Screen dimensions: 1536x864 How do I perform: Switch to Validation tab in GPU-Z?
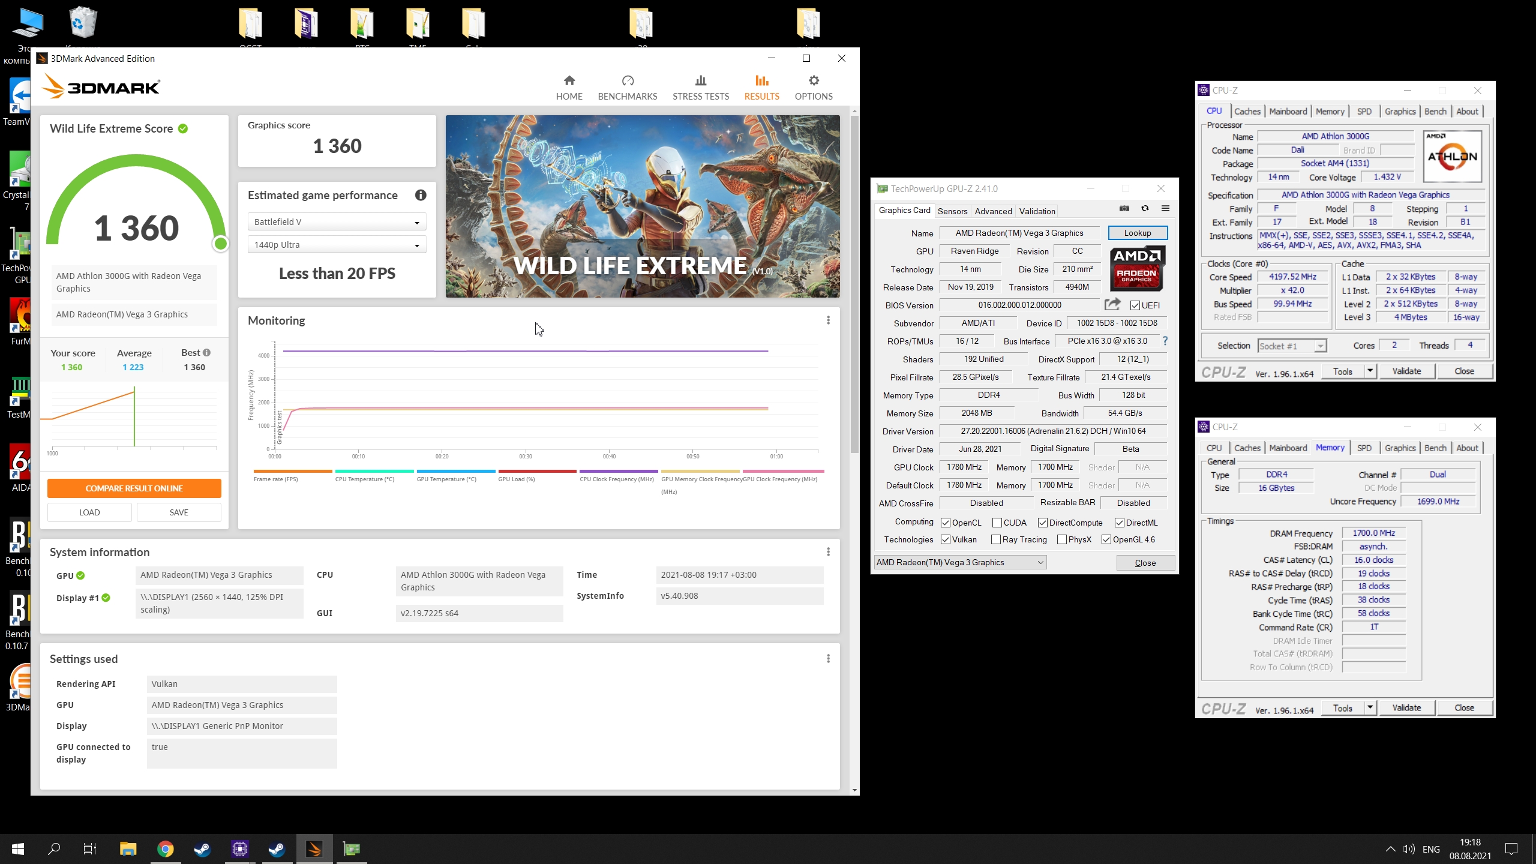click(x=1037, y=211)
